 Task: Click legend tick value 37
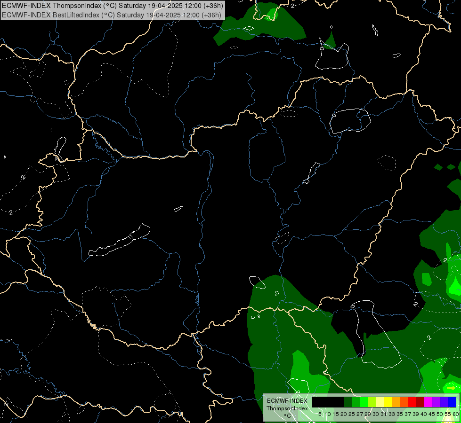tap(408, 414)
